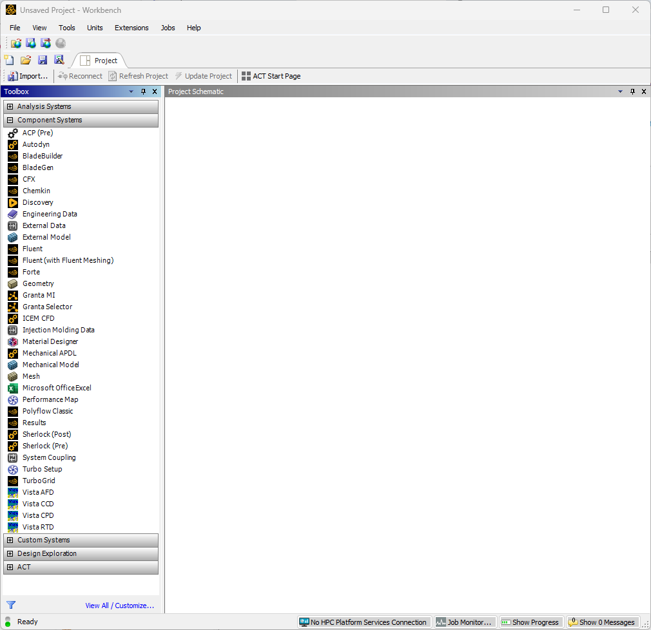Click the System Coupling icon

coord(13,458)
